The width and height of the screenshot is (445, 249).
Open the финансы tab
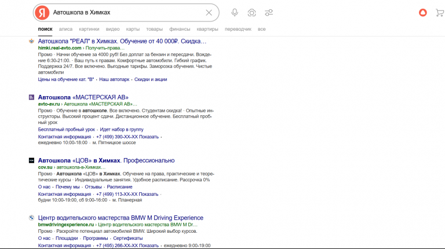click(180, 29)
